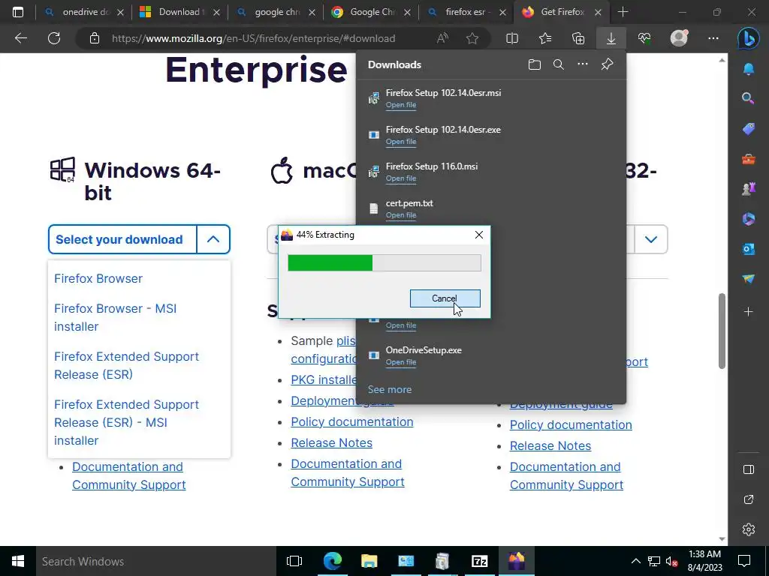Switch to the Microsoft Download tab
The width and height of the screenshot is (769, 576).
coord(178,12)
